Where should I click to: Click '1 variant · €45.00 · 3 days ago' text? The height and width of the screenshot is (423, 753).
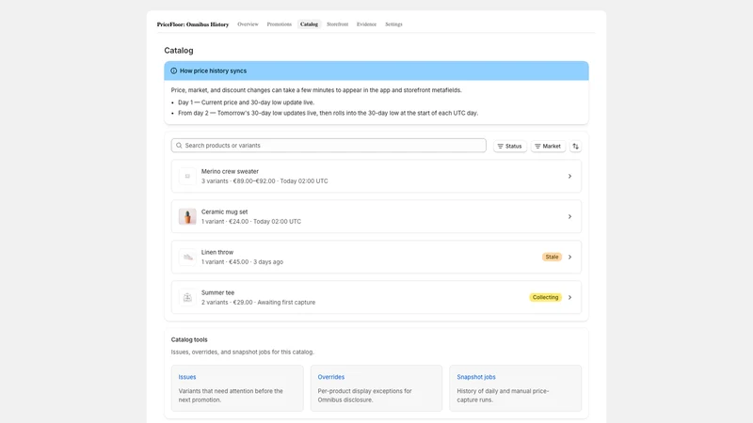click(242, 262)
